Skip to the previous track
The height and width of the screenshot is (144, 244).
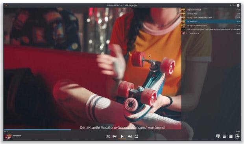115,137
